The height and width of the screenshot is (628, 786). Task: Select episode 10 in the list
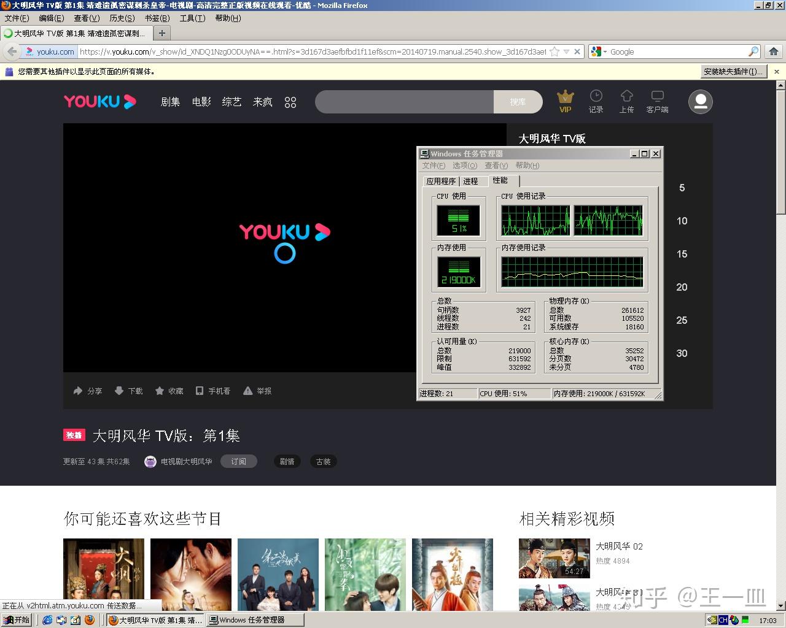(682, 221)
